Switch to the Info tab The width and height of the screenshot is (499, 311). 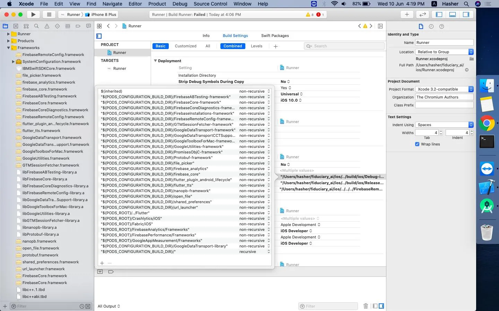pos(206,36)
